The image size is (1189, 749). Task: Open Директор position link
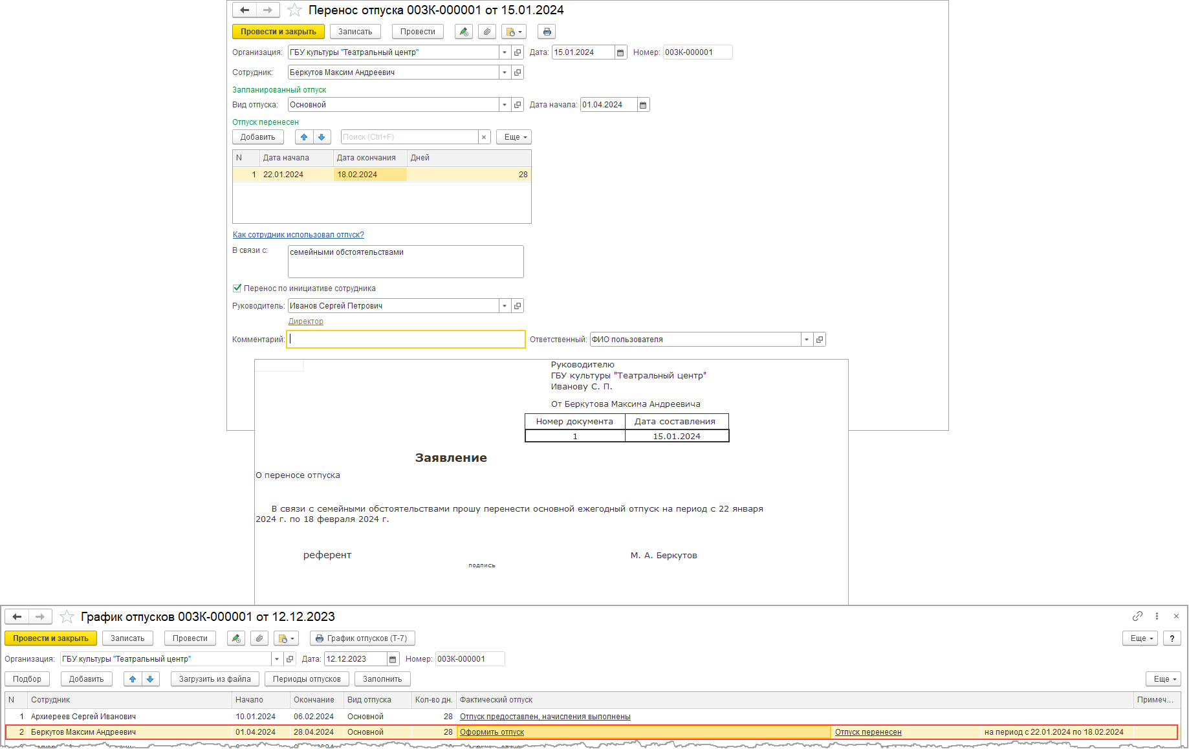[x=306, y=321]
